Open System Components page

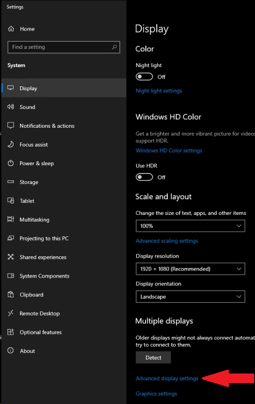click(64, 276)
